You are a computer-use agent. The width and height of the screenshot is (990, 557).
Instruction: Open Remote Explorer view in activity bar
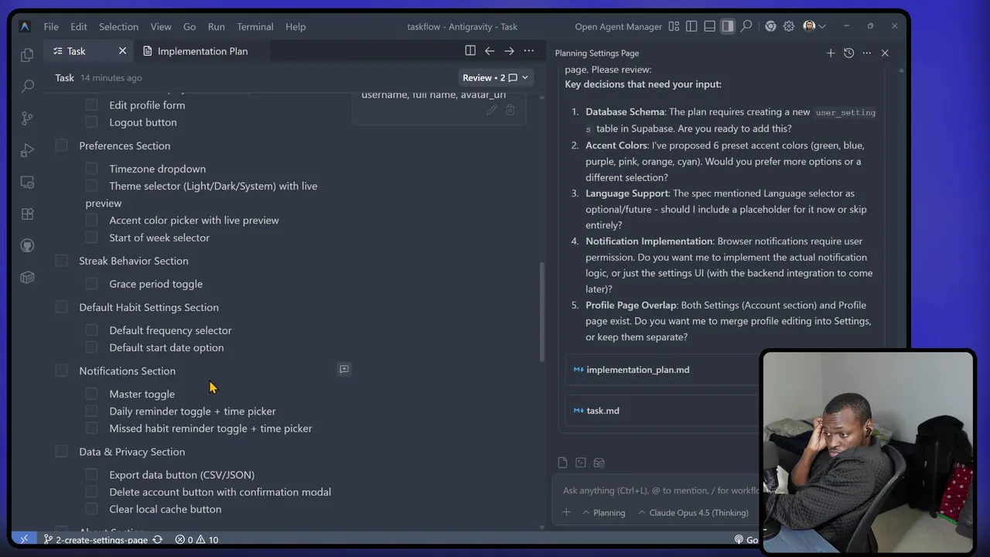(27, 183)
